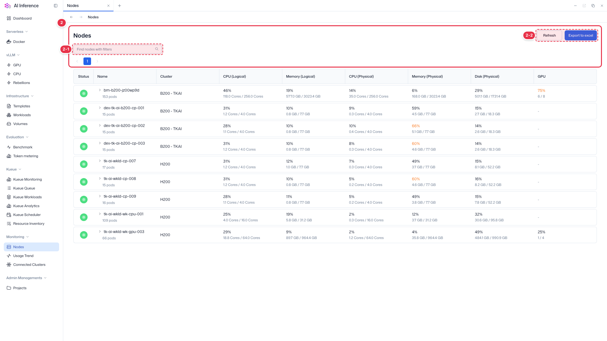The image size is (607, 341).
Task: Click the Find nodes with filters field
Action: click(118, 49)
